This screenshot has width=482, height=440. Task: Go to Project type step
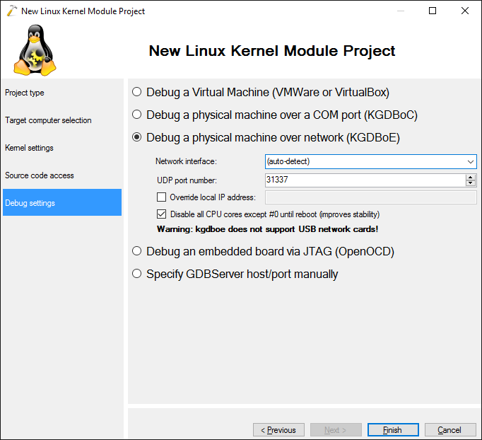[x=62, y=93]
